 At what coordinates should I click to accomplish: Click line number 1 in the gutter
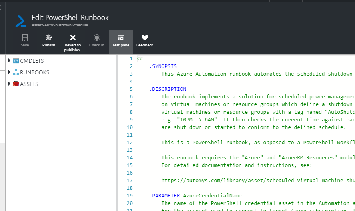(x=131, y=59)
